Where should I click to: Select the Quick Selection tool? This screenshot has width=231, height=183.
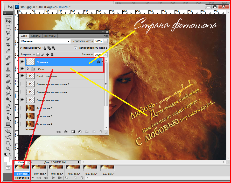(x=8, y=39)
